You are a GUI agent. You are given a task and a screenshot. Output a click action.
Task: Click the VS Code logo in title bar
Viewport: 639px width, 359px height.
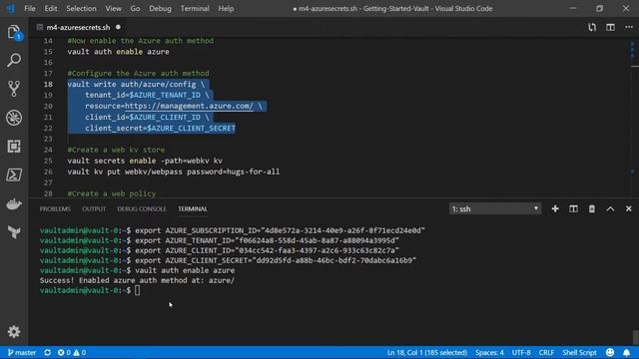click(11, 8)
